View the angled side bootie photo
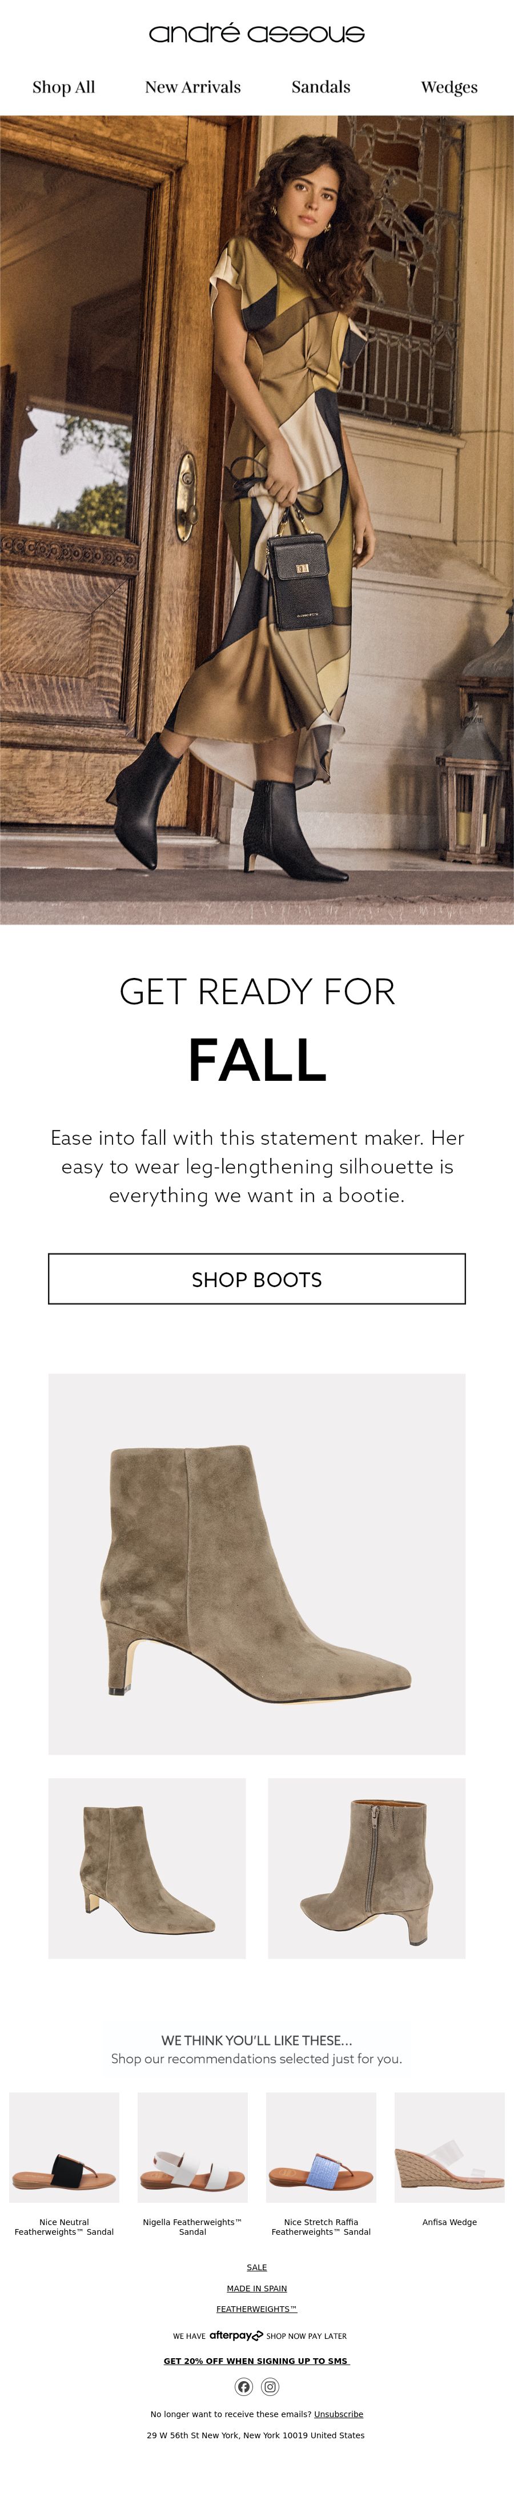The image size is (514, 2512). pyautogui.click(x=147, y=1867)
